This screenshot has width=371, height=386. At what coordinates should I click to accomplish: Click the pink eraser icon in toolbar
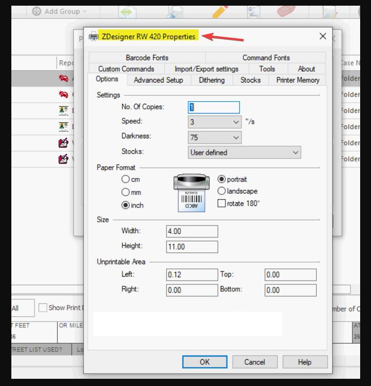click(285, 10)
